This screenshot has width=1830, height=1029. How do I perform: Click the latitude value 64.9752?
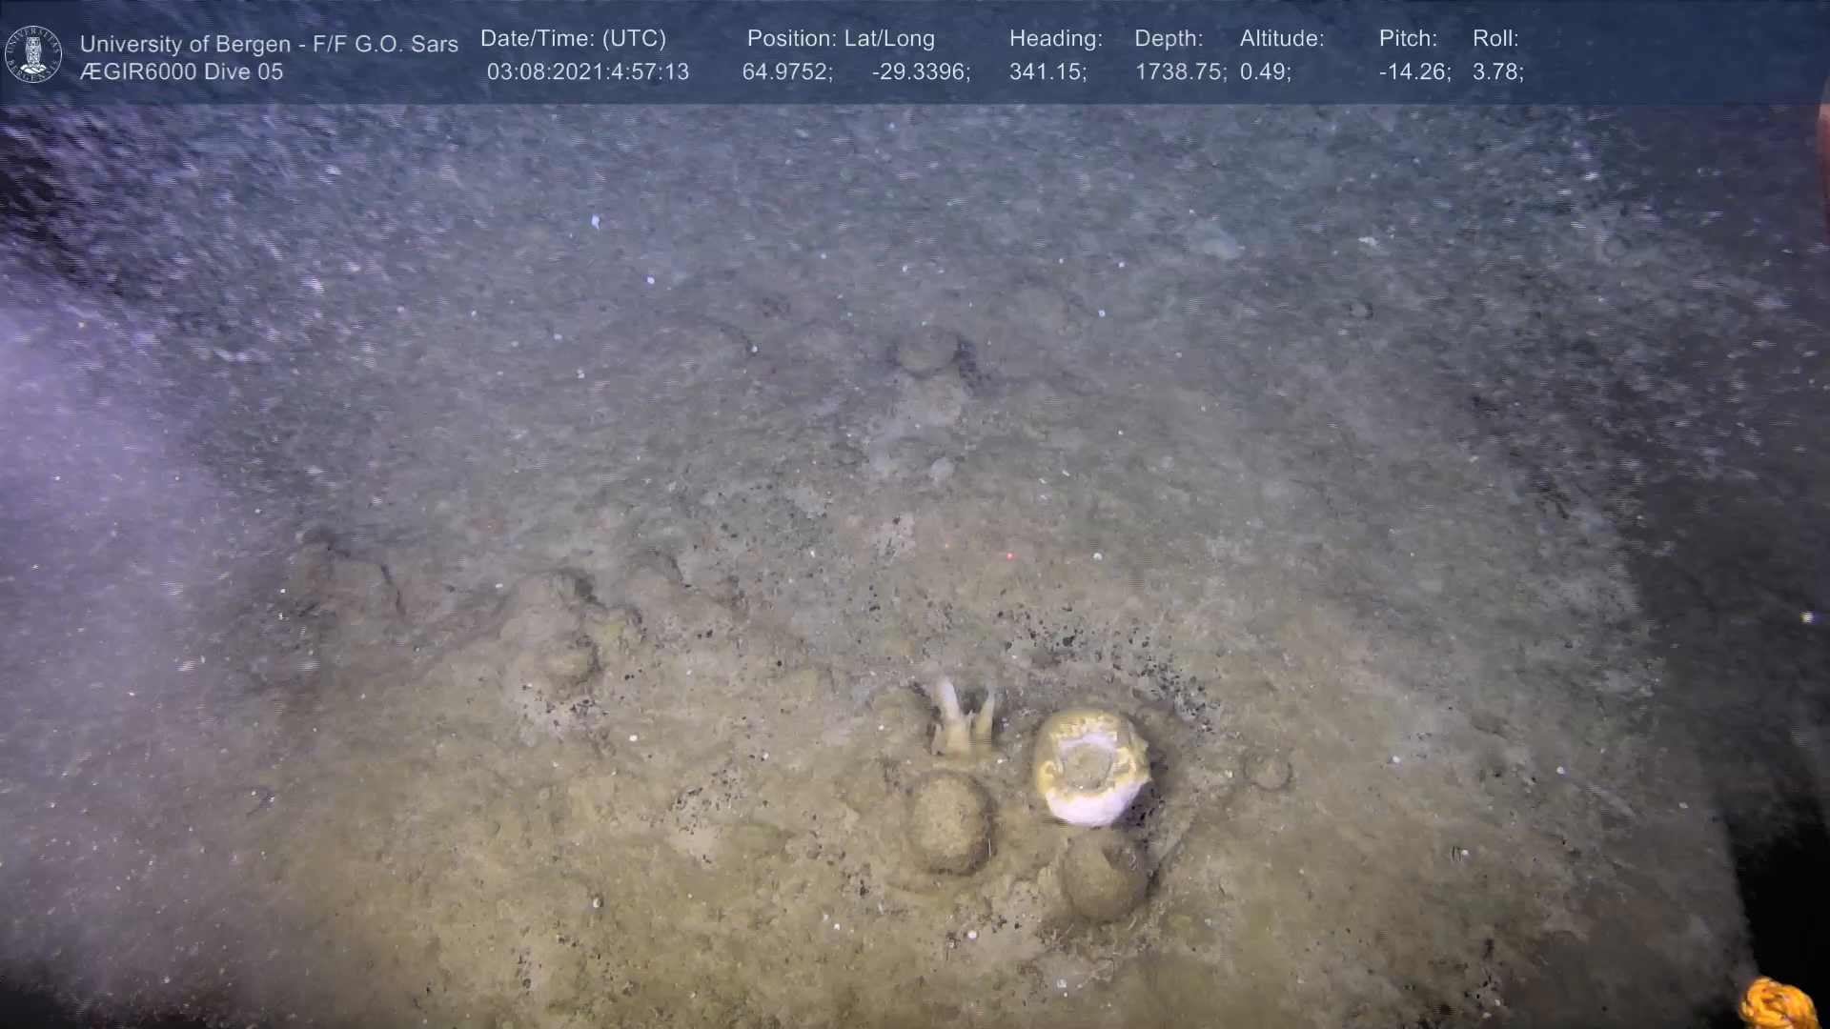[786, 72]
